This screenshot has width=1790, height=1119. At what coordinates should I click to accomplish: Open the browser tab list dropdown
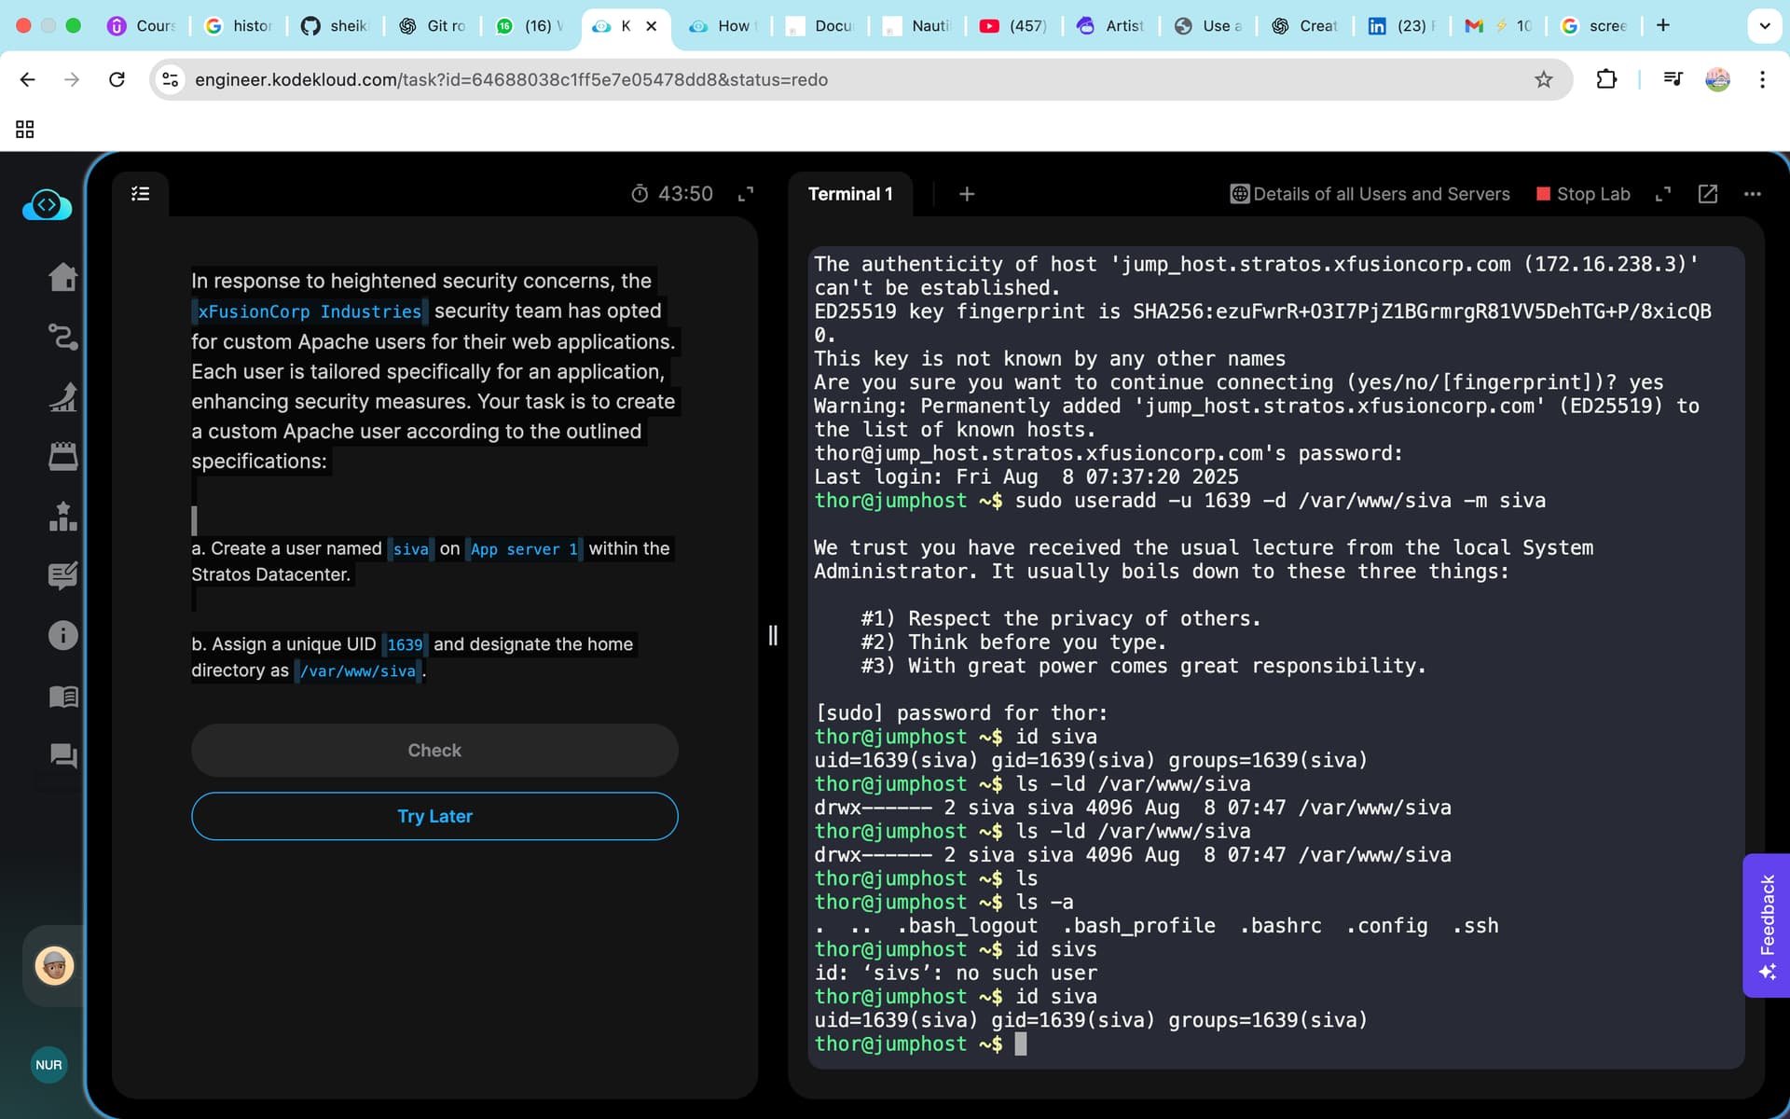[1764, 25]
